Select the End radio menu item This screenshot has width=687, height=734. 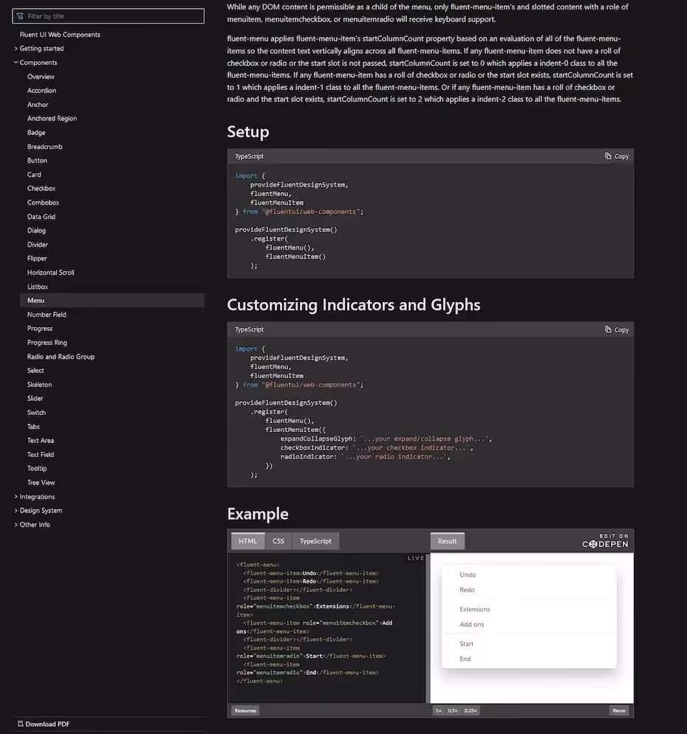pyautogui.click(x=465, y=659)
